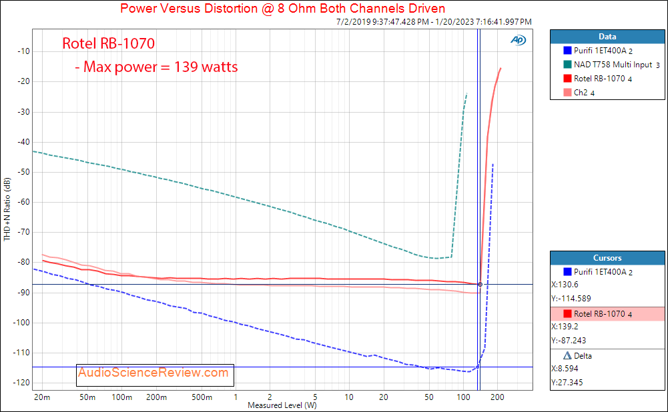This screenshot has height=412, width=668.
Task: Click the Cursors panel header
Action: click(x=607, y=258)
